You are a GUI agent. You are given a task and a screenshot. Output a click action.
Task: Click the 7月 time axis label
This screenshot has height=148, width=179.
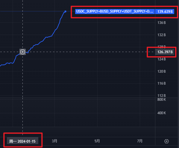pyautogui.click(x=140, y=141)
